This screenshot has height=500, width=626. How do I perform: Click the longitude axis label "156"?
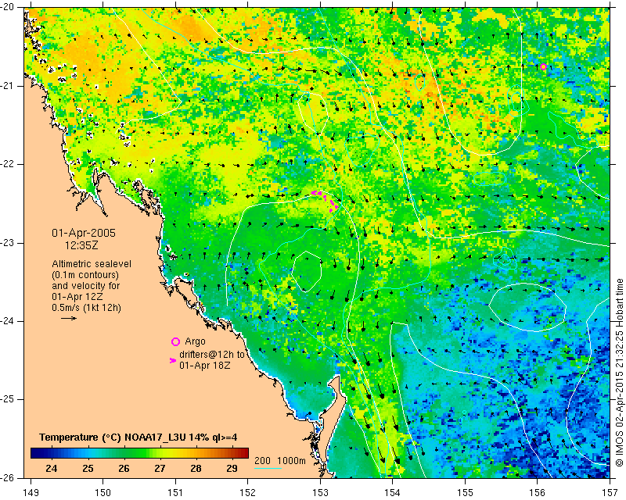(x=538, y=493)
